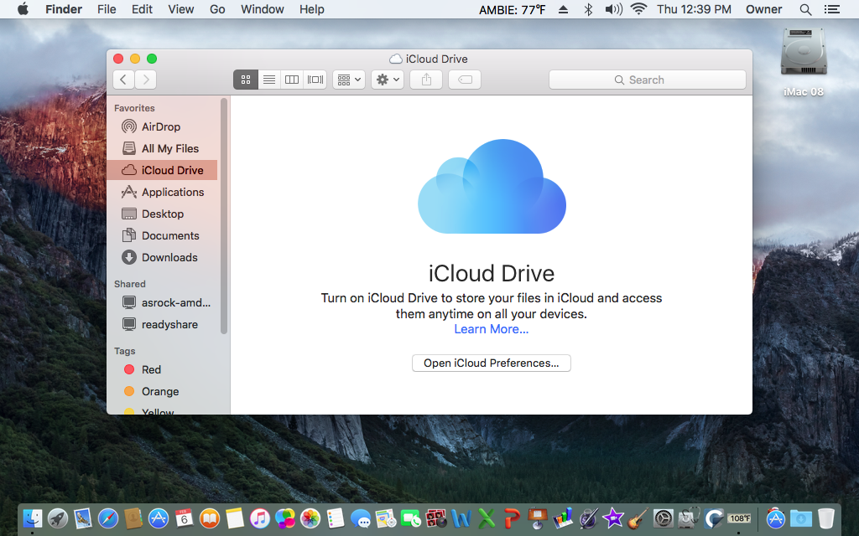Open Calendar from the Dock

coord(184,518)
